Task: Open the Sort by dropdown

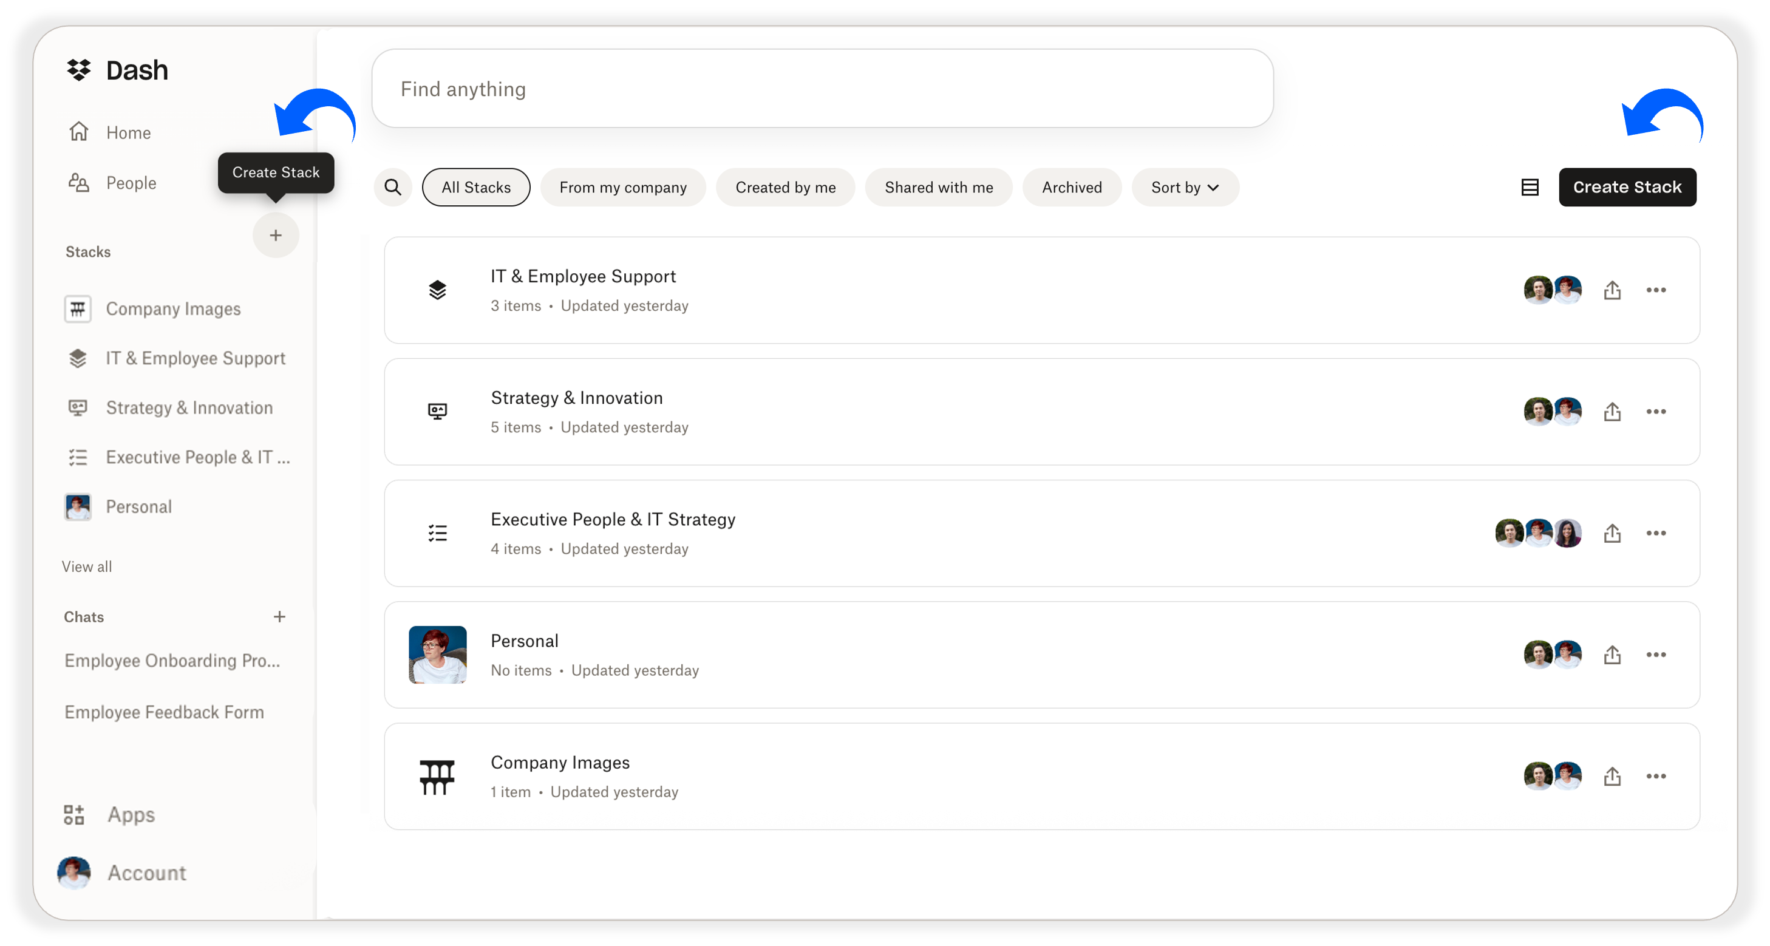Action: coord(1185,187)
